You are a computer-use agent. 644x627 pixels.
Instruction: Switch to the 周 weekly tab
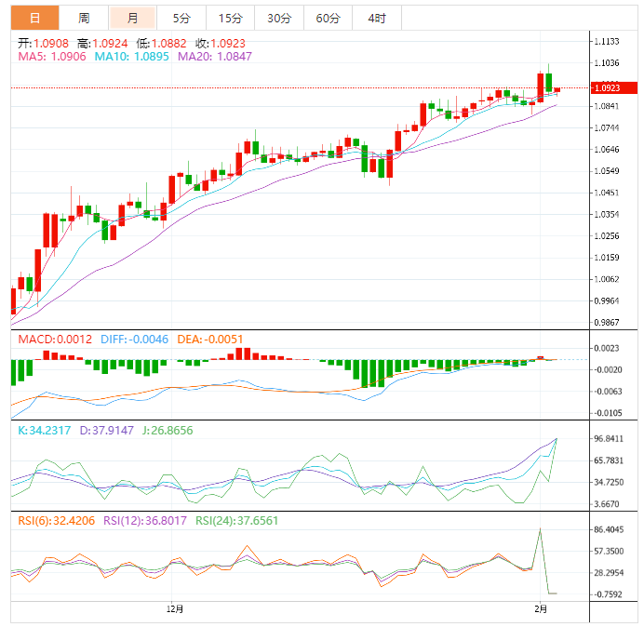pos(84,18)
